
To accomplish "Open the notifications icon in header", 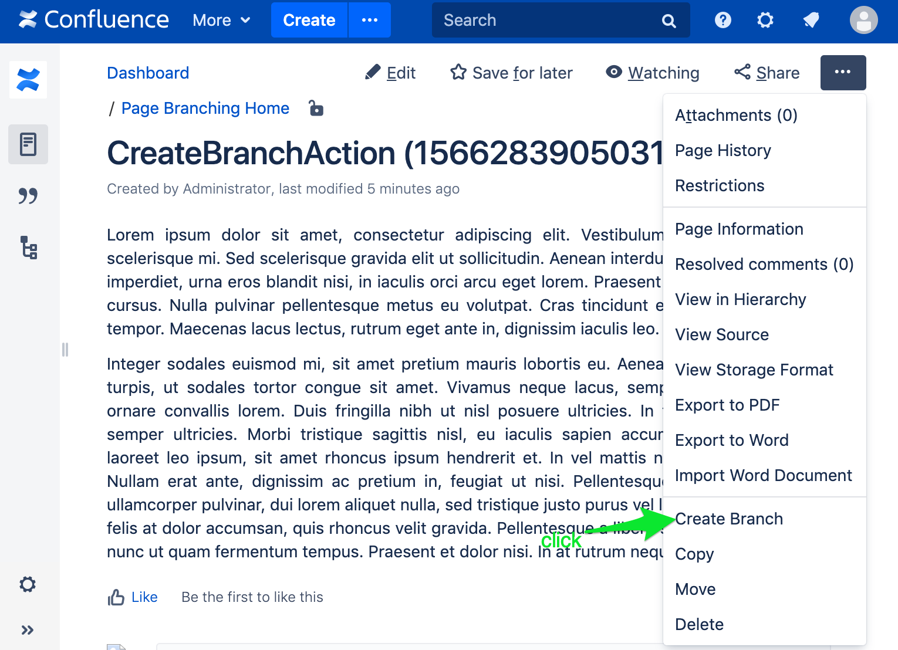I will coord(811,21).
